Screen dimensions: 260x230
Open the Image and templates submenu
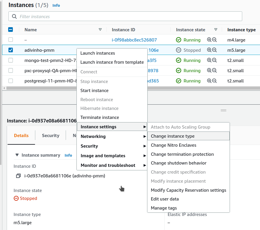click(x=112, y=156)
